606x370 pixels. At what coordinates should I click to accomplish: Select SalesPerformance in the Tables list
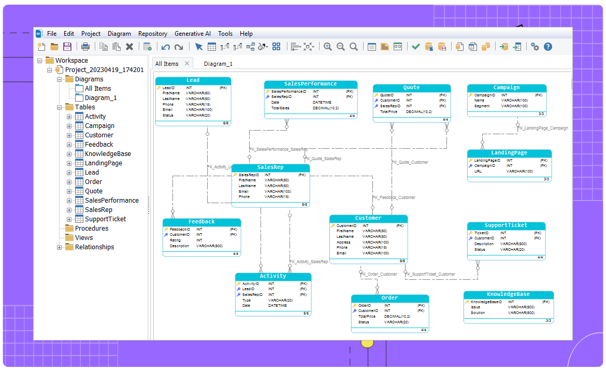point(112,200)
